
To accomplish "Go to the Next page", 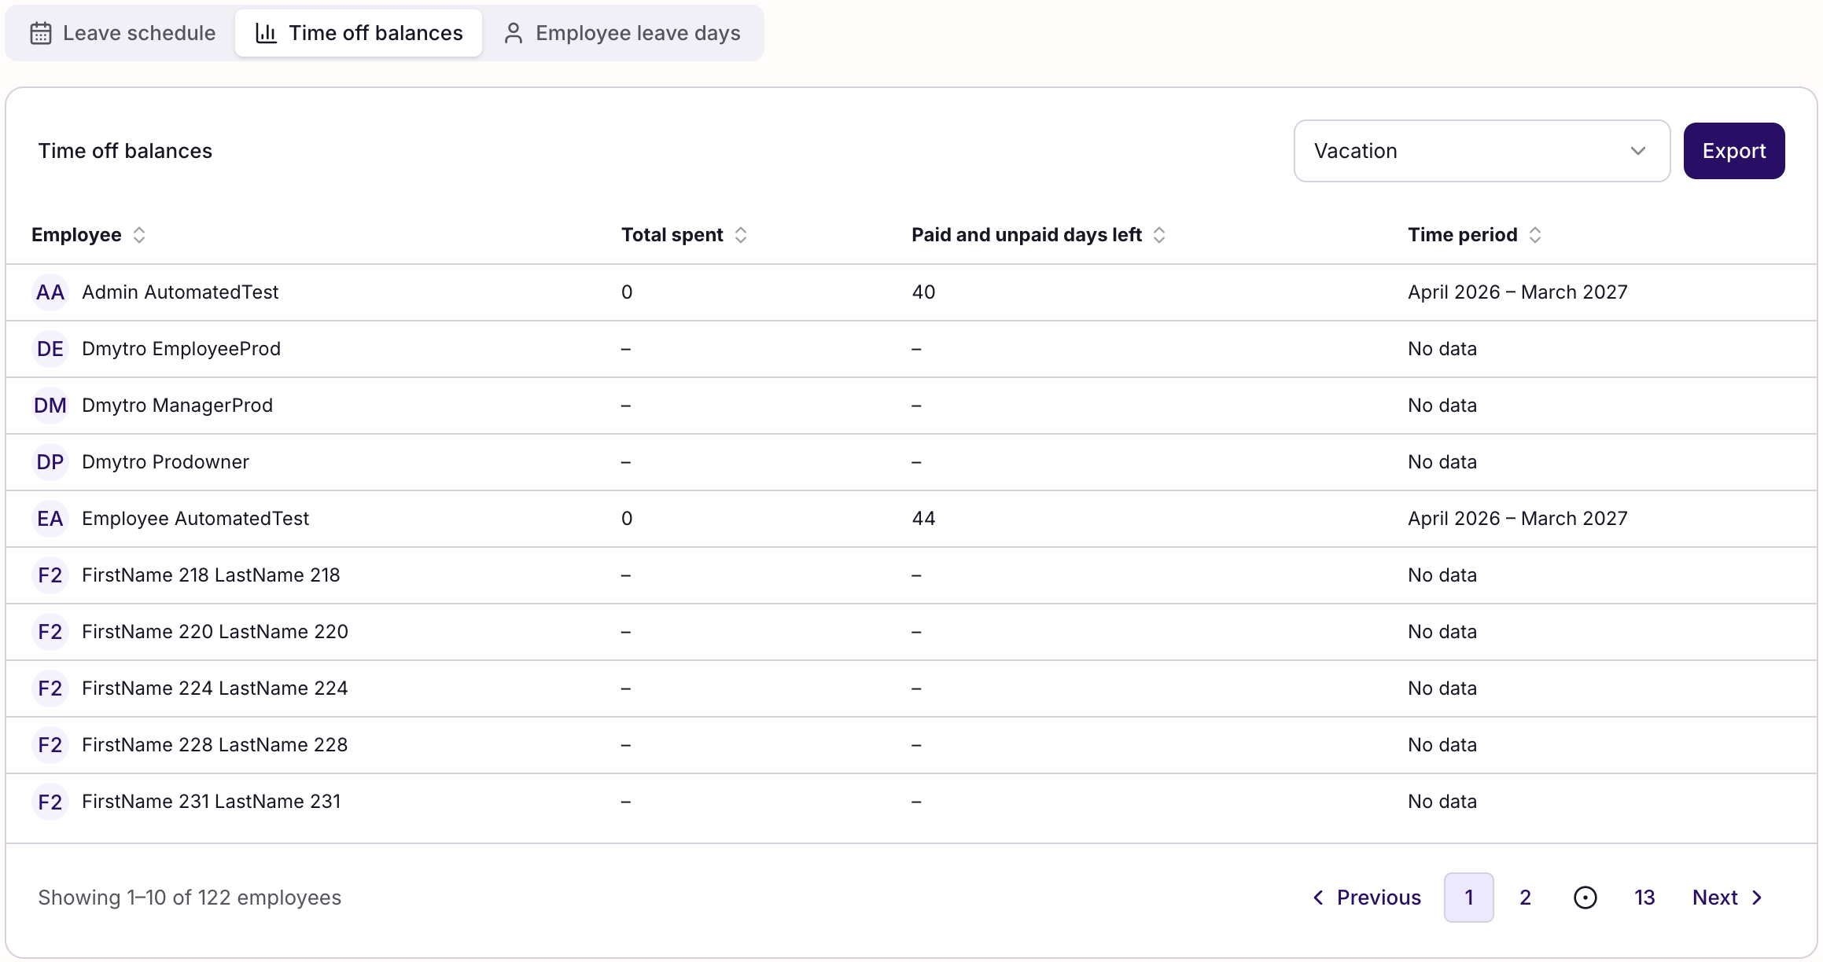I will click(x=1728, y=898).
